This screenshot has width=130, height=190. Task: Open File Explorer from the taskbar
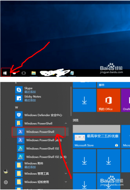(34, 73)
